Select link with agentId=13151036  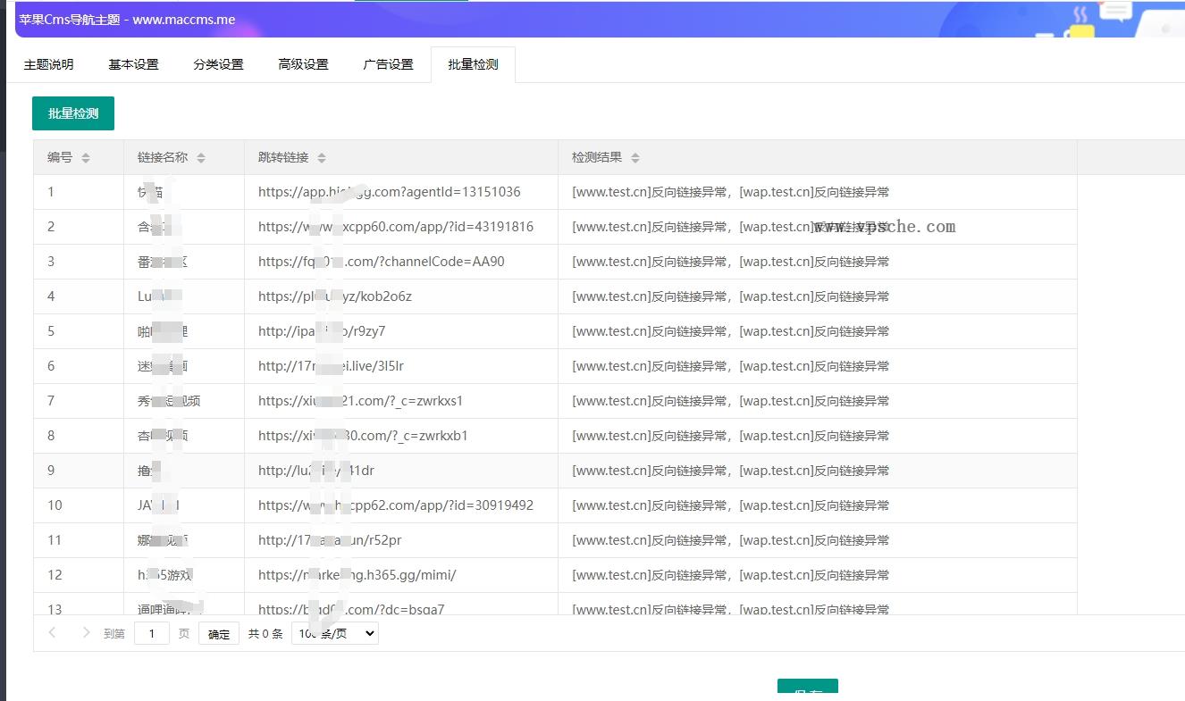(389, 192)
